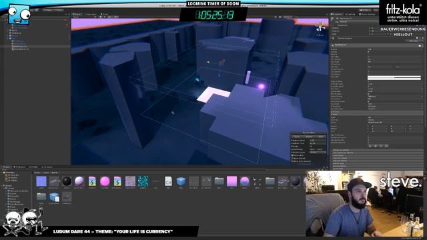Toggle Show Bounds in Particle Effect overlay
Viewport: 427px width, 240px height.
(292, 159)
